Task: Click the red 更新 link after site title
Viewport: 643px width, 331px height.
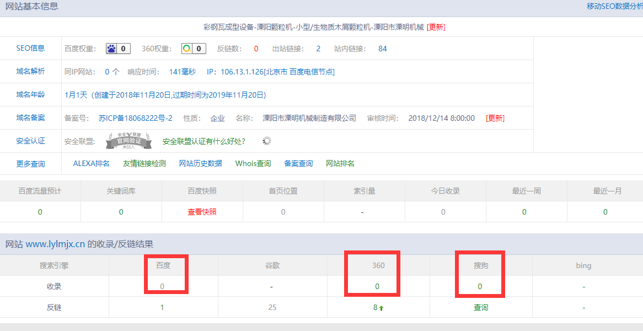Action: coord(436,27)
